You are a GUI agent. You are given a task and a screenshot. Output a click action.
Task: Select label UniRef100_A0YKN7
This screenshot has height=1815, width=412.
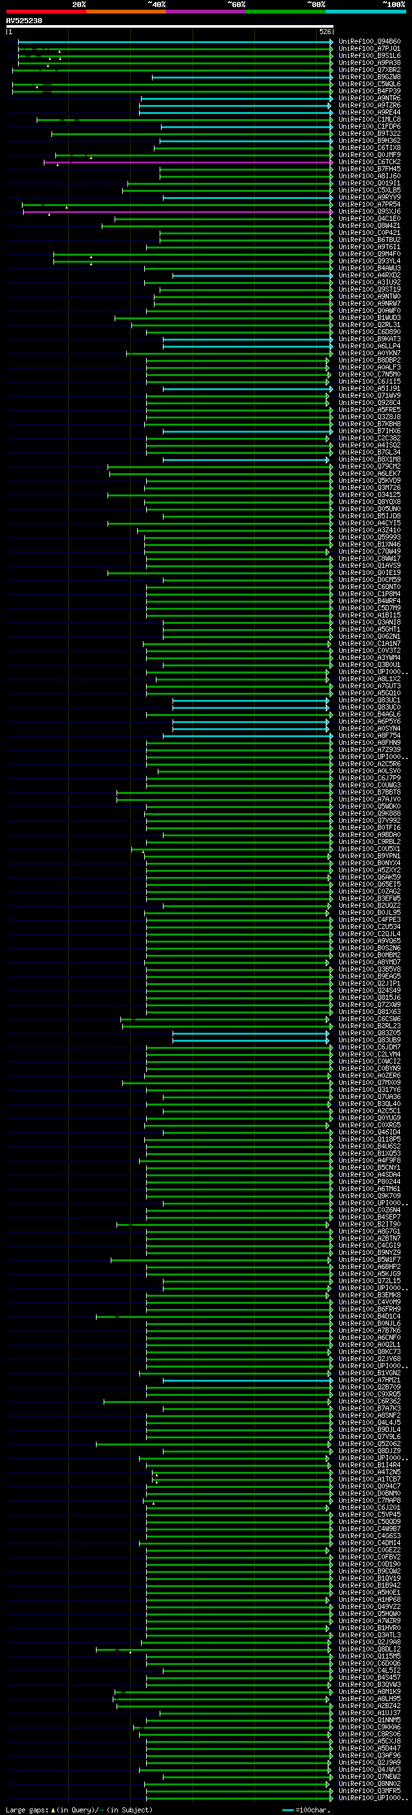click(370, 353)
